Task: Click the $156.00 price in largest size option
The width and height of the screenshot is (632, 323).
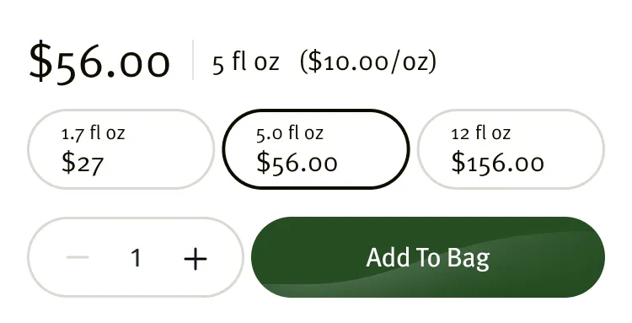Action: pos(497,163)
